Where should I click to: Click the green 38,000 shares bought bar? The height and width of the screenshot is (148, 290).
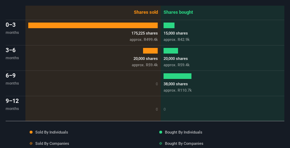[x=177, y=76]
